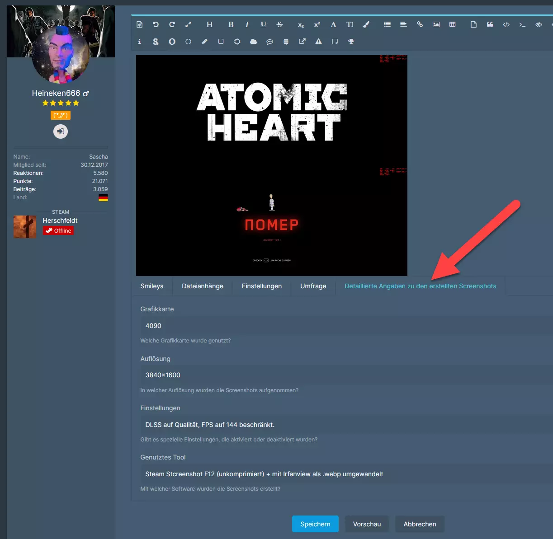The image size is (553, 539).
Task: Apply superscript formatting
Action: click(x=317, y=24)
